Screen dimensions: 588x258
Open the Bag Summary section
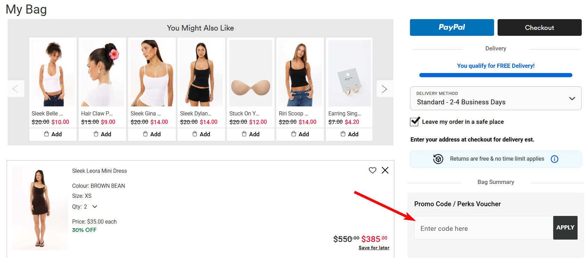point(496,182)
